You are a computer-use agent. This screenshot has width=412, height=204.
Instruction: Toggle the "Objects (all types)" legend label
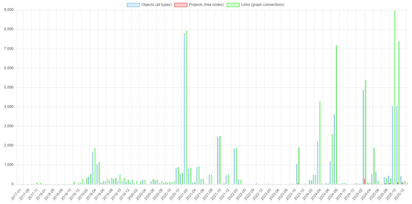point(156,5)
